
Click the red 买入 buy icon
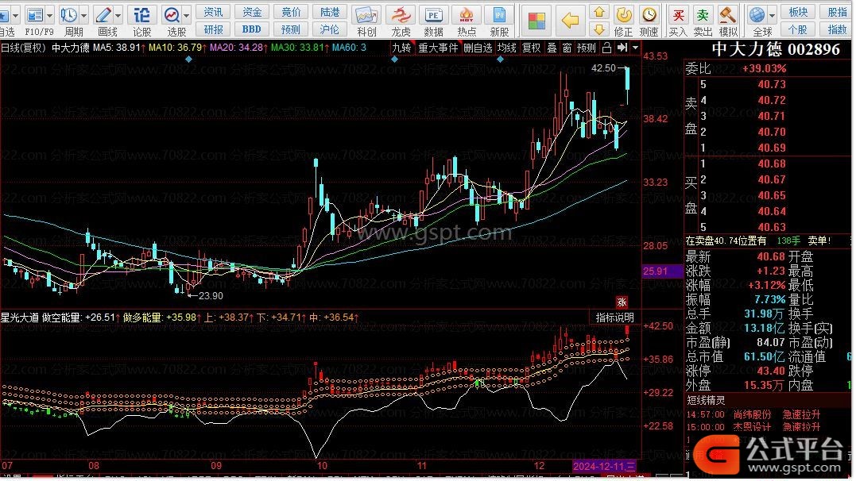(x=678, y=15)
